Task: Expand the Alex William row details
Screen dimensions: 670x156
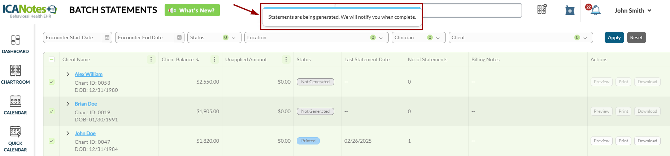Action: [x=68, y=74]
